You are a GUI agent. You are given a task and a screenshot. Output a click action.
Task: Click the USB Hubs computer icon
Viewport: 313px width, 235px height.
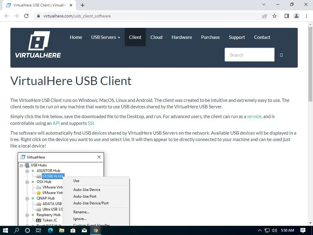pos(27,165)
